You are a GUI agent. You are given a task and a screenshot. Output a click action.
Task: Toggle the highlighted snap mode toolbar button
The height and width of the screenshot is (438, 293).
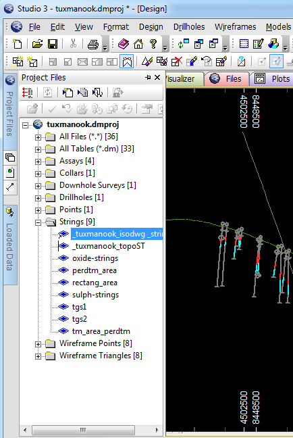[276, 62]
